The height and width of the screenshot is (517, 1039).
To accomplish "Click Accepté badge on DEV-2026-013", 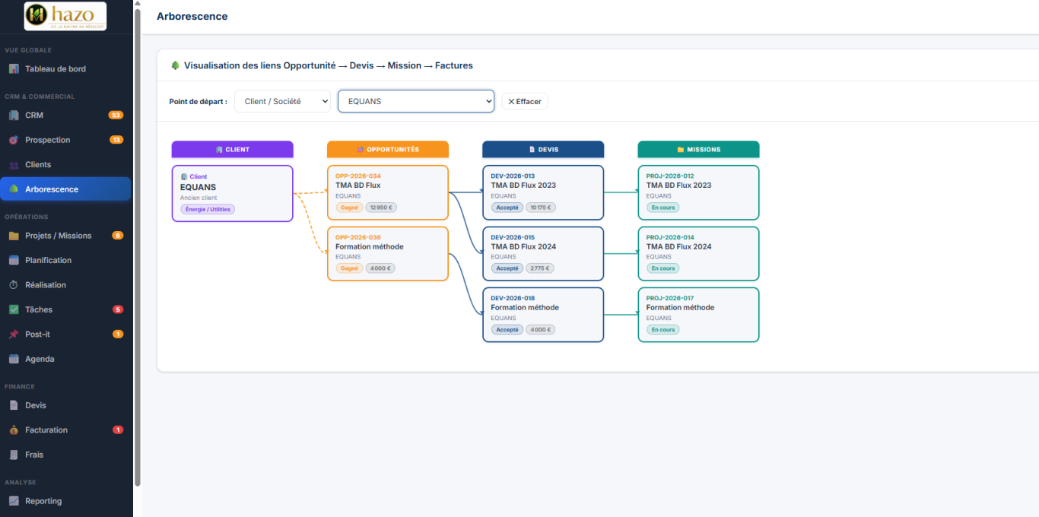I will 507,208.
